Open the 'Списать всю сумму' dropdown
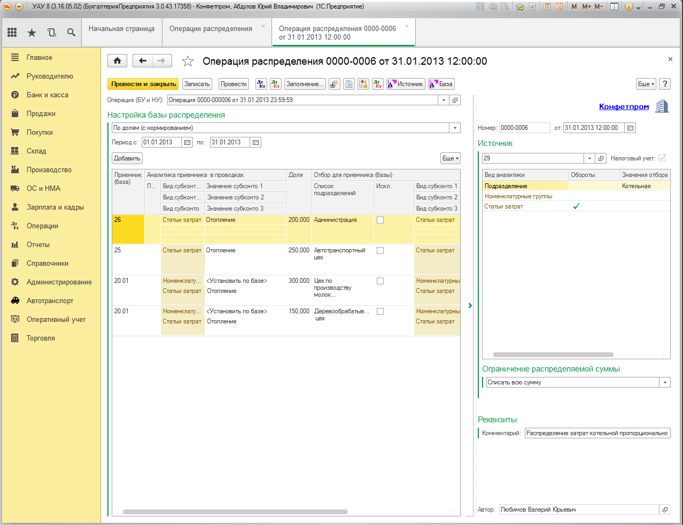This screenshot has height=525, width=683. (x=665, y=382)
